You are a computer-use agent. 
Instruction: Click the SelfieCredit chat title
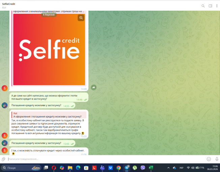pos(8,4)
